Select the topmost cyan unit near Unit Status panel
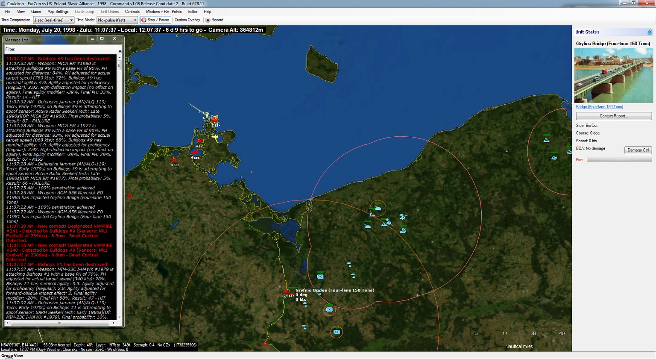The height and width of the screenshot is (359, 656). pyautogui.click(x=546, y=140)
